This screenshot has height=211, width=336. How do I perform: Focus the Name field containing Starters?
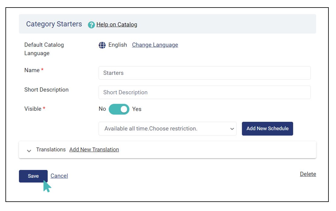click(204, 73)
